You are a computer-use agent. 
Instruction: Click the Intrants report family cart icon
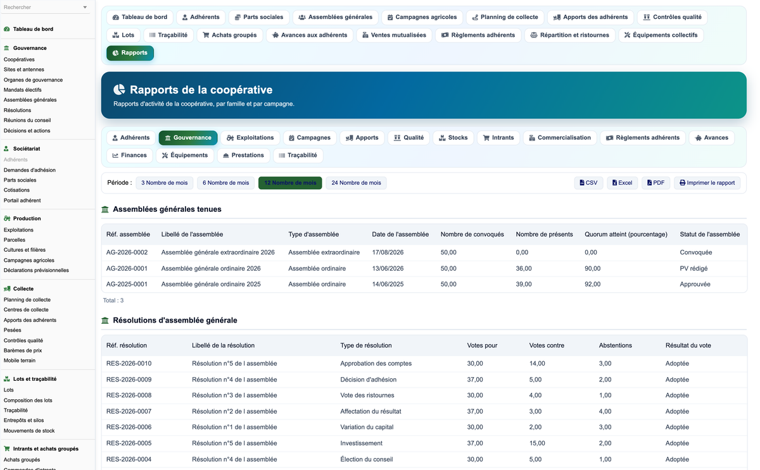pos(486,138)
